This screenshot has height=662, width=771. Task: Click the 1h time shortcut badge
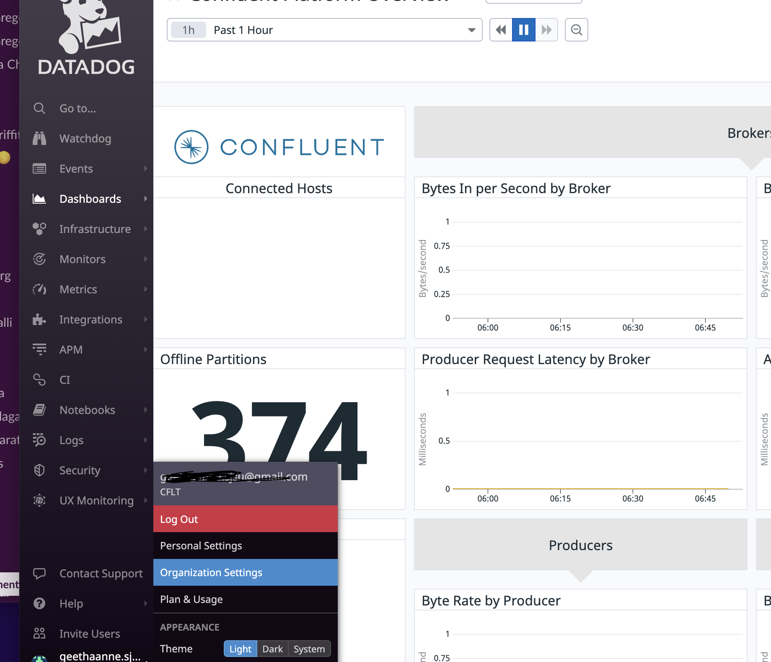coord(189,30)
